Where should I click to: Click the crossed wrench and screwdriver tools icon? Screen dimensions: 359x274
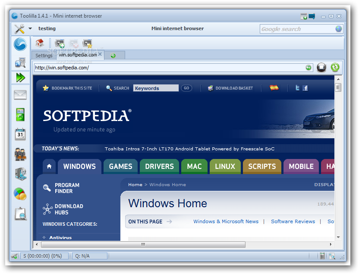click(19, 29)
